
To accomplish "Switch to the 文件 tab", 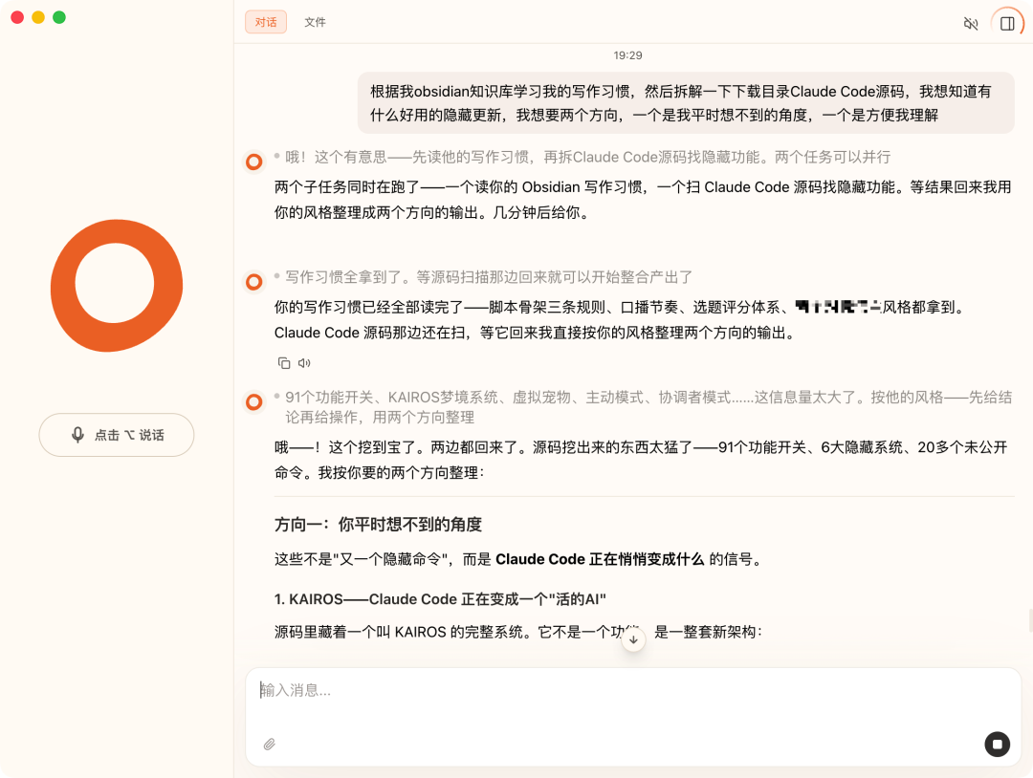I will [x=316, y=22].
